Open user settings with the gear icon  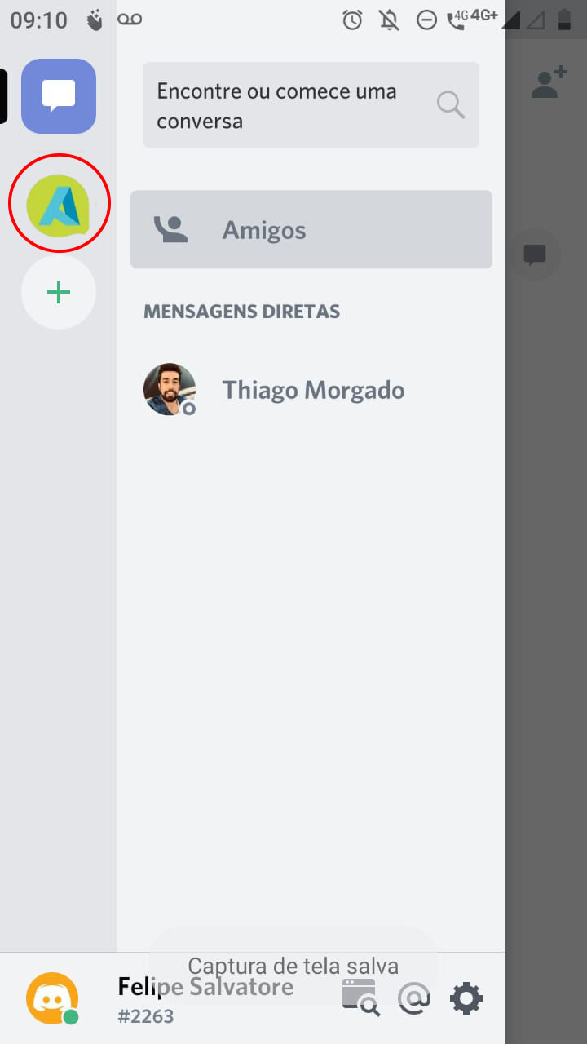pos(466,998)
